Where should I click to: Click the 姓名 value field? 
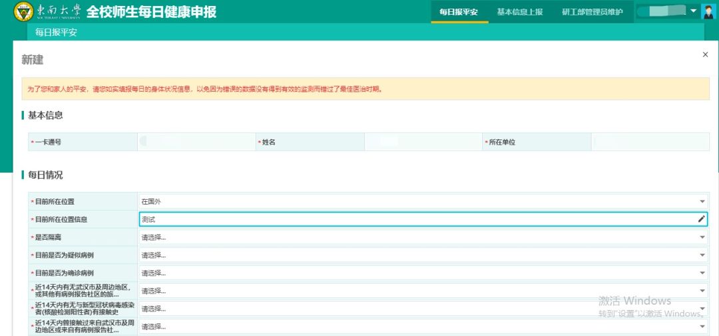click(423, 141)
